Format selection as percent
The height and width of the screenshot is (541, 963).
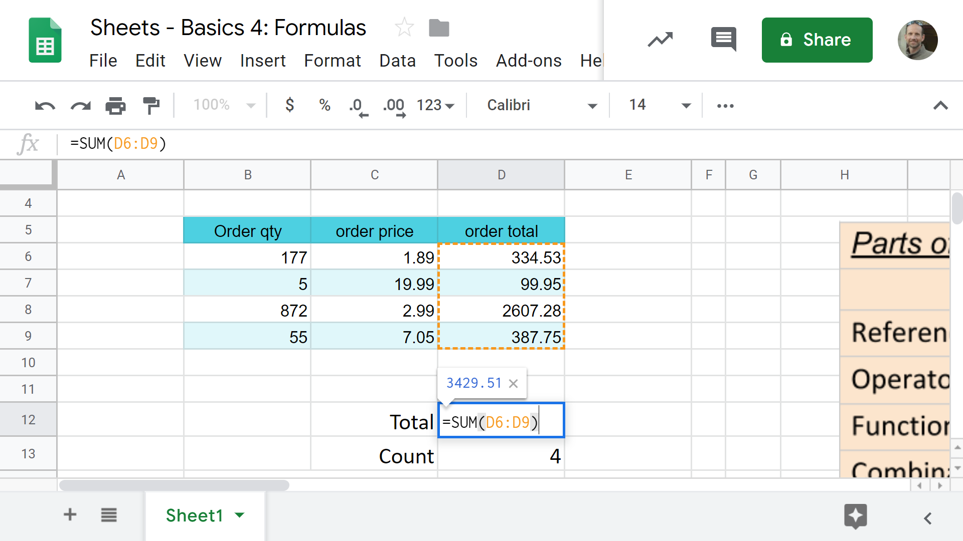coord(324,105)
